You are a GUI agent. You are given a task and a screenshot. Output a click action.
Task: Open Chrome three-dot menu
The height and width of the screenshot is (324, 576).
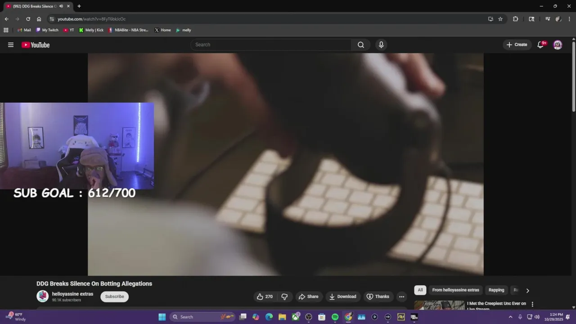[570, 19]
